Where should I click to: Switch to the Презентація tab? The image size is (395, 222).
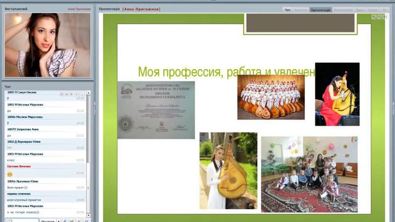click(x=320, y=10)
